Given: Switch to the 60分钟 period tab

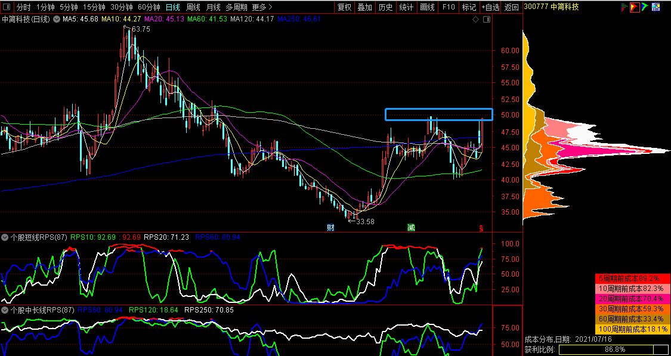Looking at the screenshot, I should [149, 7].
